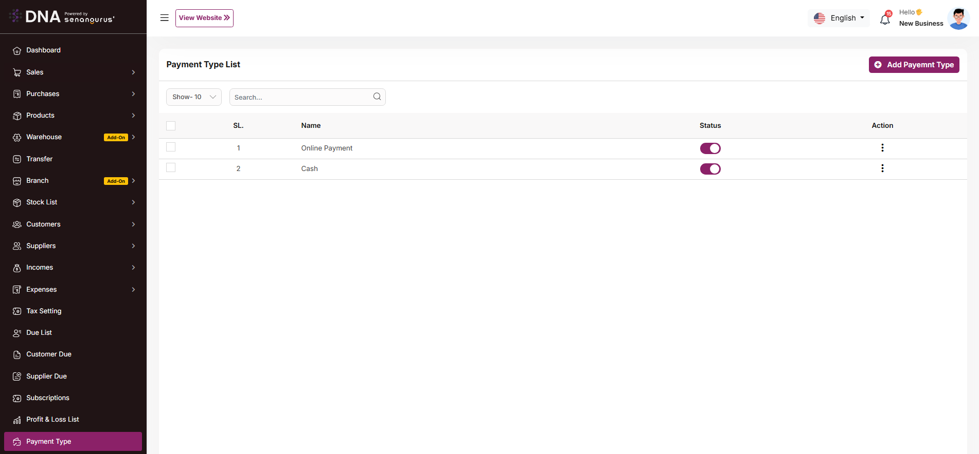Screen dimensions: 979x454
Task: Open the English language dropdown
Action: click(x=839, y=18)
